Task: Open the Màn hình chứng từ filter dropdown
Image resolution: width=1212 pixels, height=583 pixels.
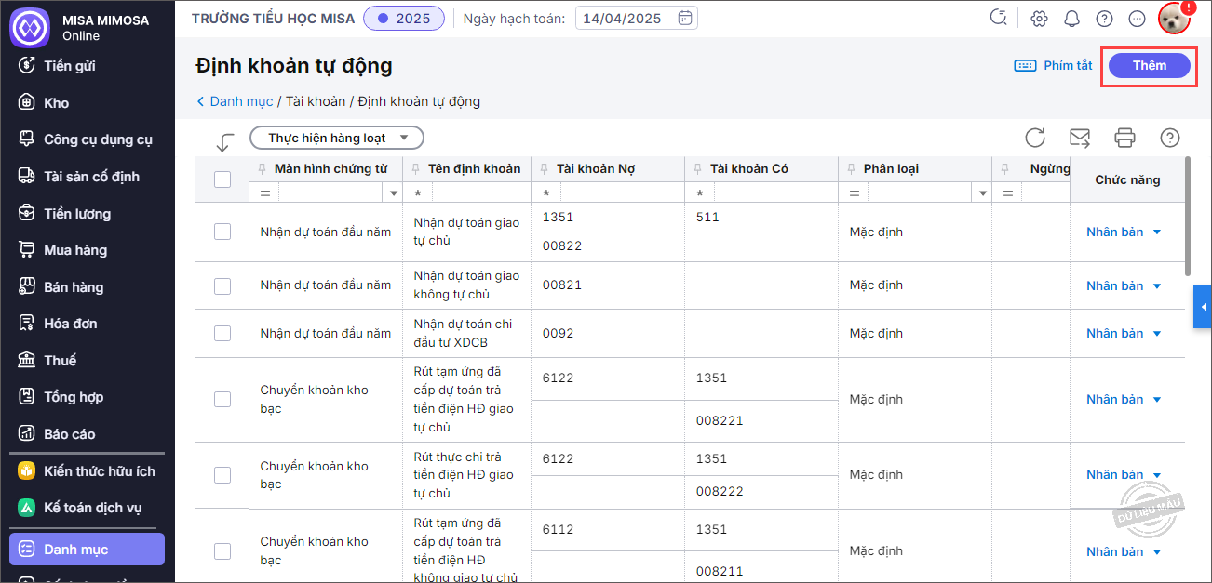Action: 394,192
